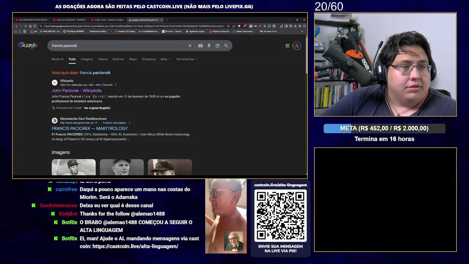Viewport: 469px width, 264px height.
Task: Go back using the browser back arrow
Action: (x=16, y=26)
